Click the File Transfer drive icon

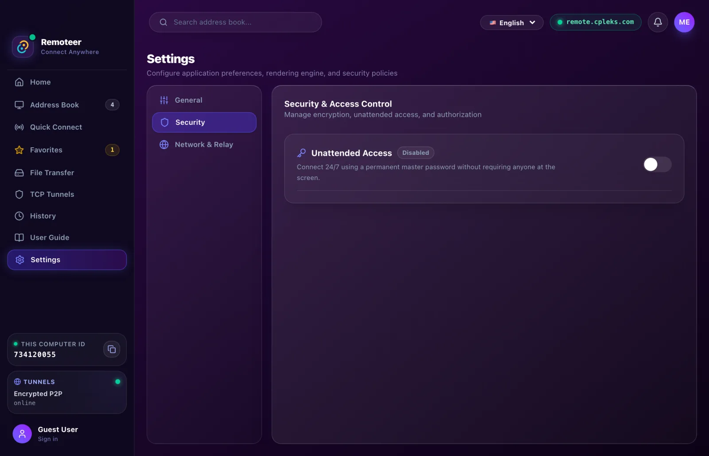19,172
